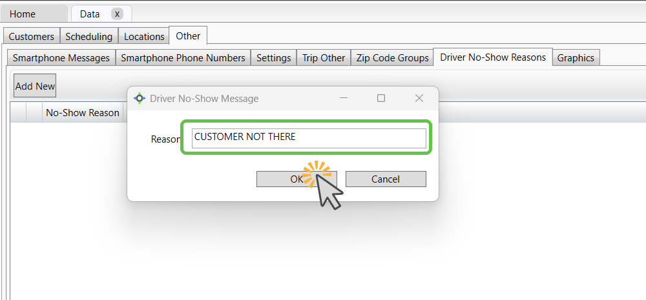Select the Smartphone Messages tab
This screenshot has width=646, height=300.
[61, 58]
